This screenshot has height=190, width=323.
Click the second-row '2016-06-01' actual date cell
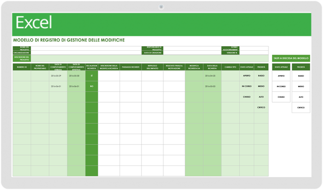[x=76, y=86]
